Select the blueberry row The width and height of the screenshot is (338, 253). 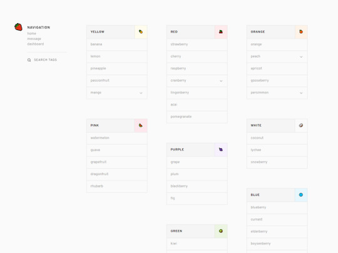[277, 207]
